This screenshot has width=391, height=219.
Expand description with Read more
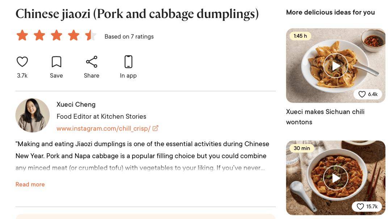30,184
